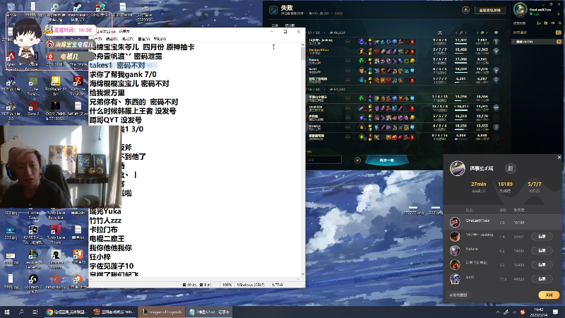Open the Format menu in Notepad
This screenshot has height=318, width=565.
click(x=128, y=39)
